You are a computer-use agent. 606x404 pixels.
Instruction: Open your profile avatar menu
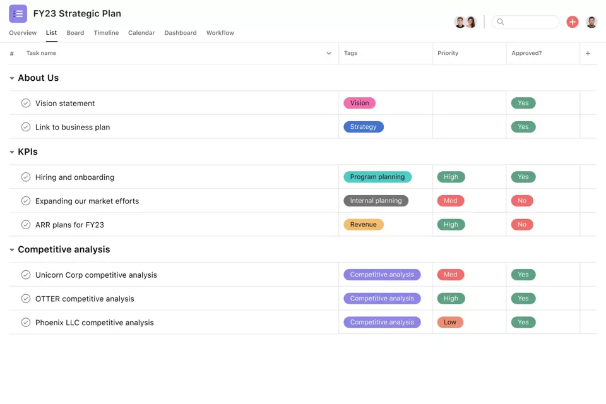(591, 21)
